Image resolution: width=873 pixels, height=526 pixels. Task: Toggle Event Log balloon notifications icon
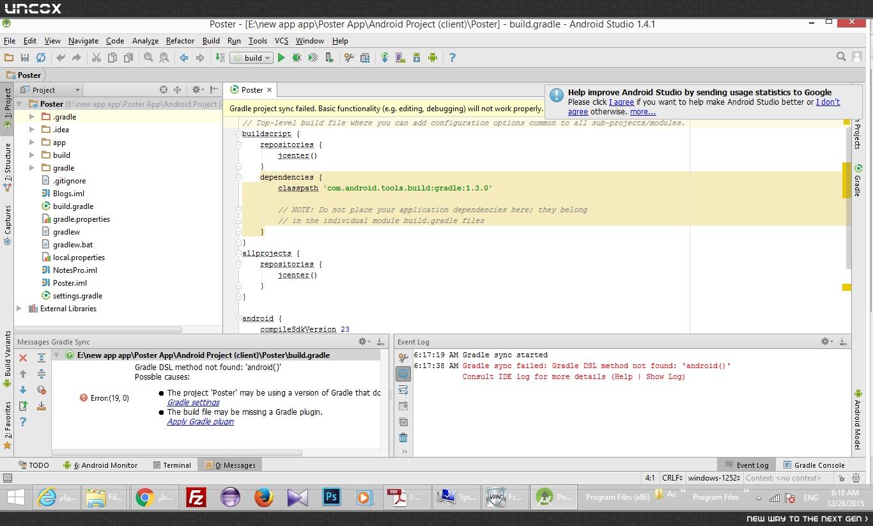coord(403,374)
